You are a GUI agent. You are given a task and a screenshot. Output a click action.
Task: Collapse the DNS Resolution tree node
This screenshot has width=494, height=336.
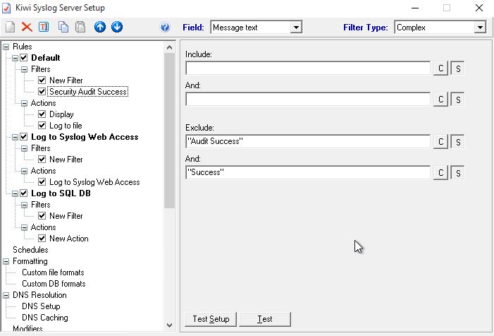click(6, 295)
